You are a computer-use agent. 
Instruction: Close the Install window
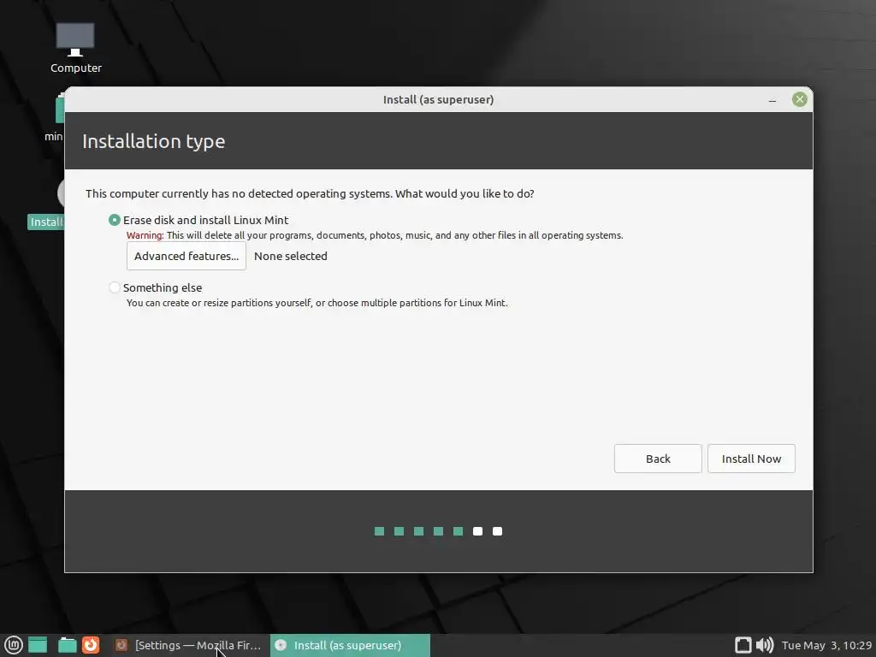point(800,99)
